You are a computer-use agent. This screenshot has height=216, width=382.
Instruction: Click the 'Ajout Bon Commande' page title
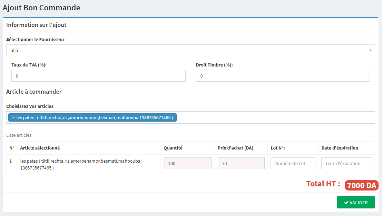coord(41,8)
